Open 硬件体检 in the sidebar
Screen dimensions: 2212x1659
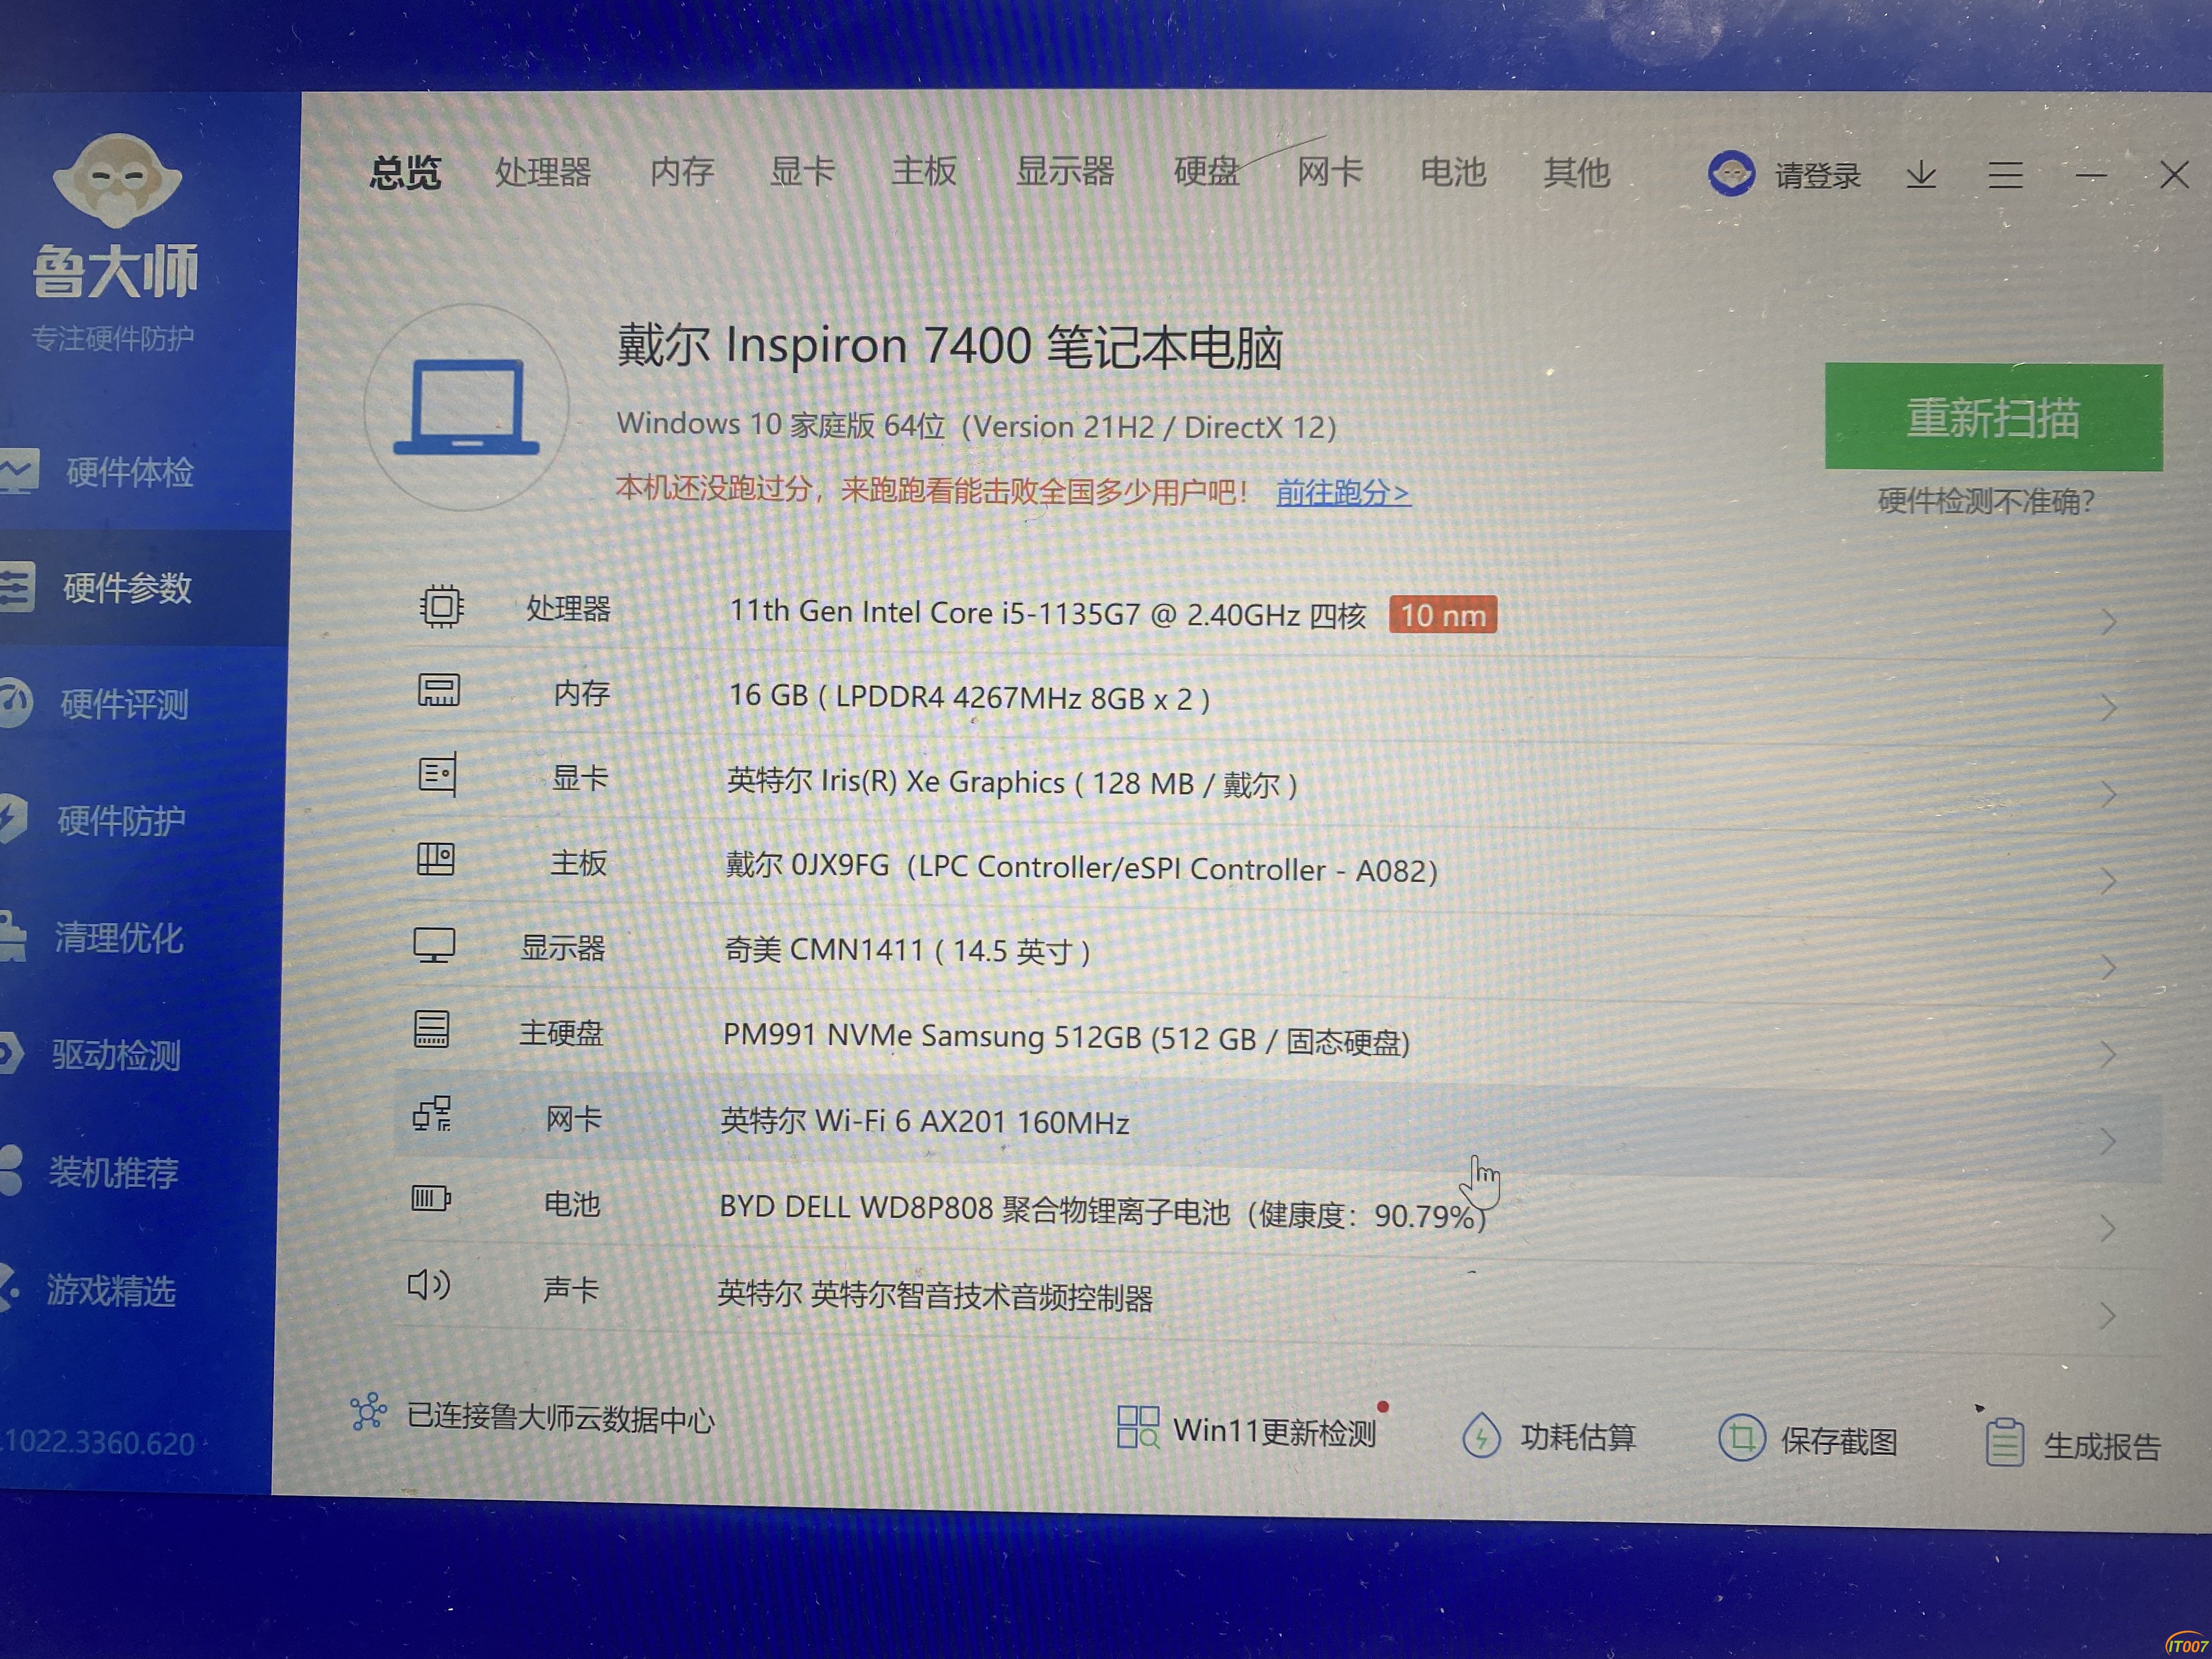pos(130,472)
